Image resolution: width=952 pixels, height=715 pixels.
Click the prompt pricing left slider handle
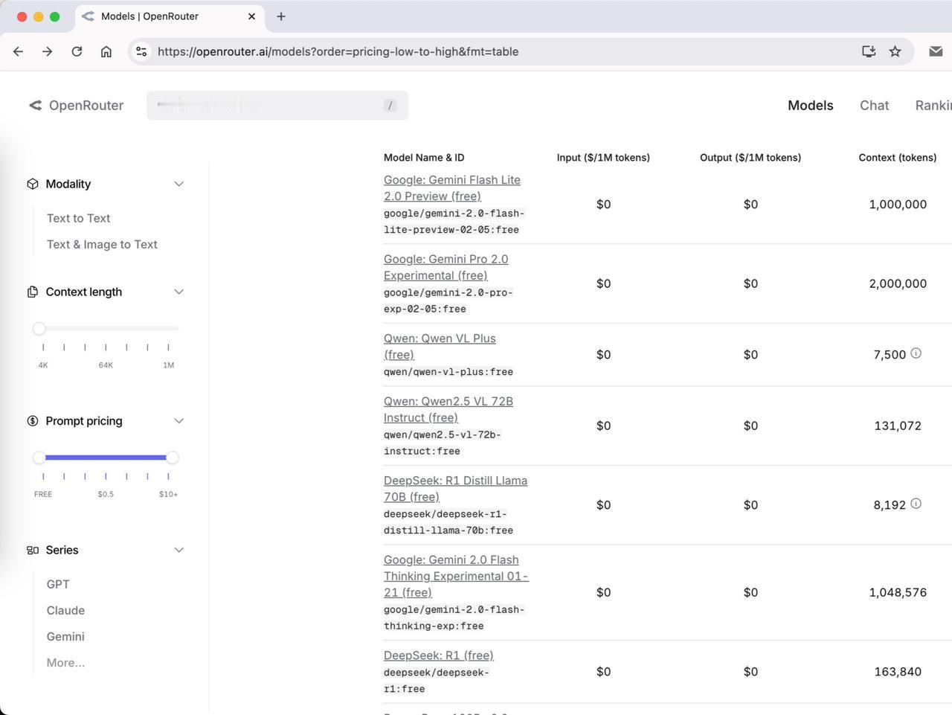[39, 458]
